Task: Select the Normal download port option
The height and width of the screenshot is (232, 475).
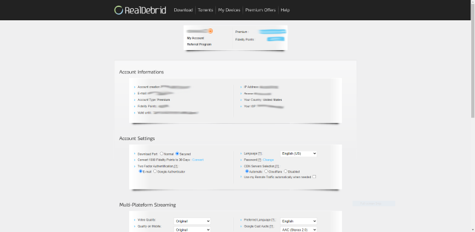Action: pyautogui.click(x=161, y=154)
